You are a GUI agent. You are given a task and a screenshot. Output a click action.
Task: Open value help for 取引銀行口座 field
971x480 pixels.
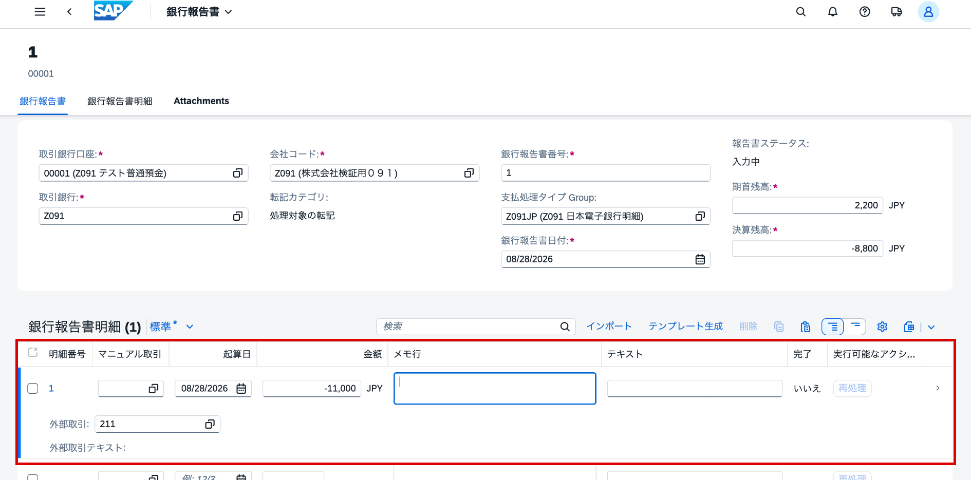tap(238, 173)
